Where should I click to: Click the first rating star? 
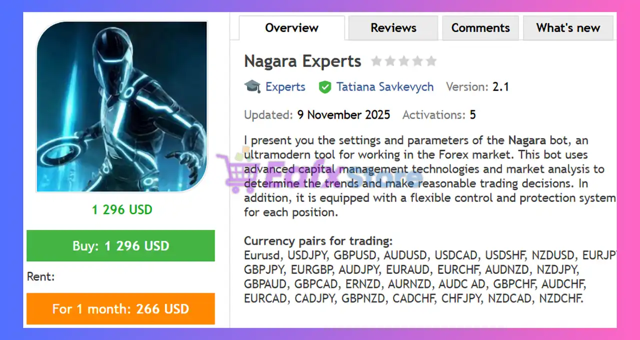376,61
